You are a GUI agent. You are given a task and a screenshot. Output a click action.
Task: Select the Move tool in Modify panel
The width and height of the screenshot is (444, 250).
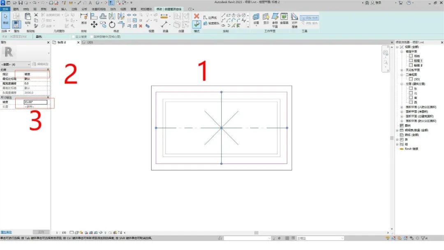94,25
